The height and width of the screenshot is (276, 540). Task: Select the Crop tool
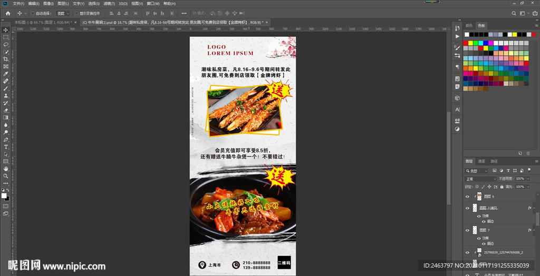tap(6, 59)
